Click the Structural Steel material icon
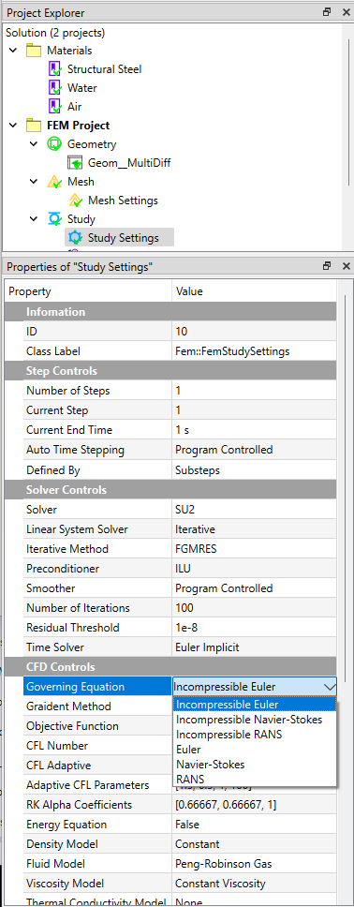Screen dimensions: 354x907 [x=54, y=69]
